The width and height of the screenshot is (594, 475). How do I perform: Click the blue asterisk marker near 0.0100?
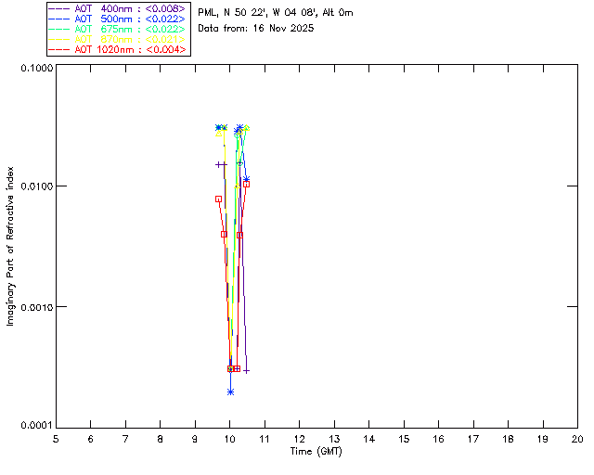click(246, 179)
